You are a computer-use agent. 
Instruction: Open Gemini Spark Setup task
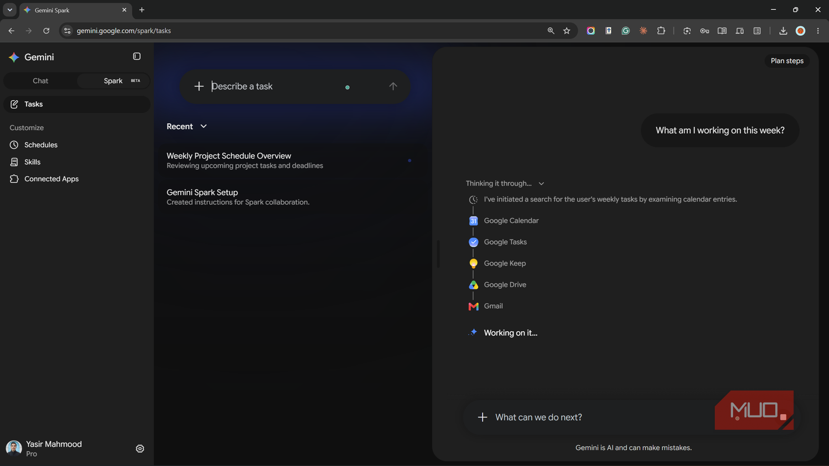point(289,197)
